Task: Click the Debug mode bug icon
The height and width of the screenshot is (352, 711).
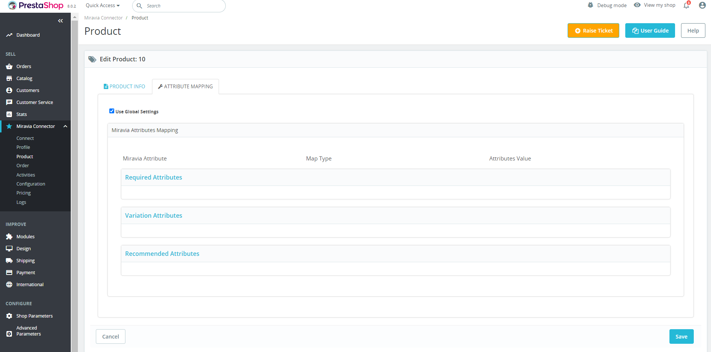Action: point(590,5)
